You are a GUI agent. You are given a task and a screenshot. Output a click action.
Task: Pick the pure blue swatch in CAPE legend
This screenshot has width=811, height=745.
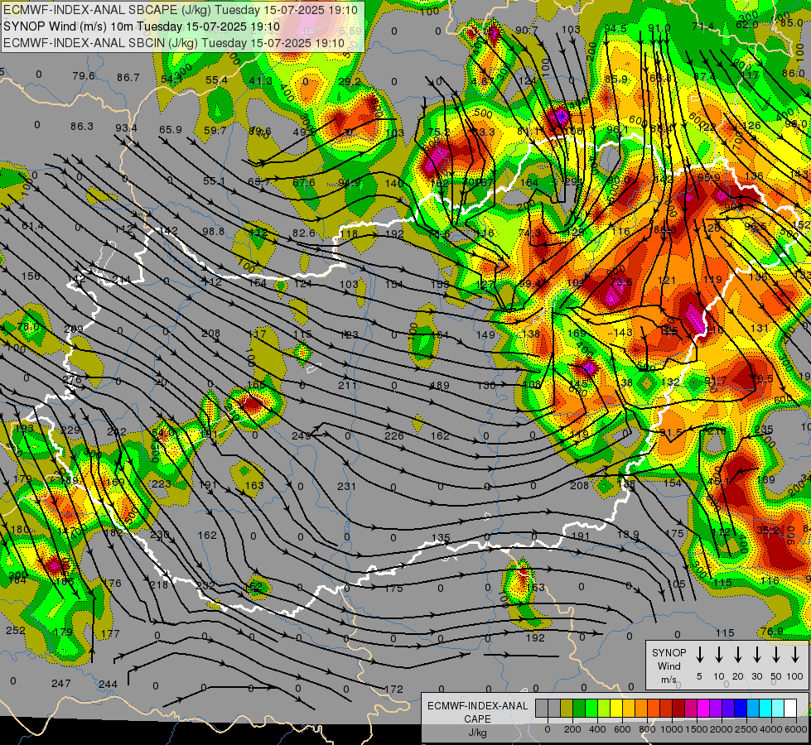[x=741, y=708]
